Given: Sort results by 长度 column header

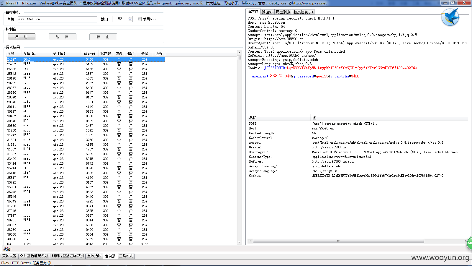Looking at the screenshot, I should [145, 53].
